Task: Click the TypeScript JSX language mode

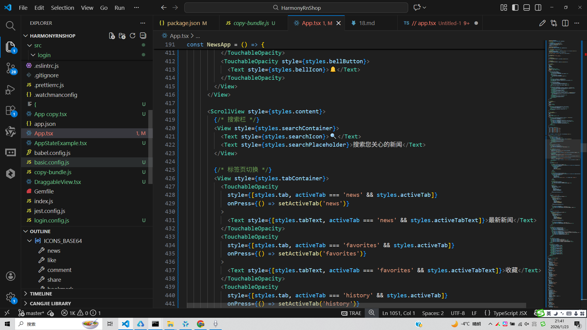Action: click(x=510, y=313)
